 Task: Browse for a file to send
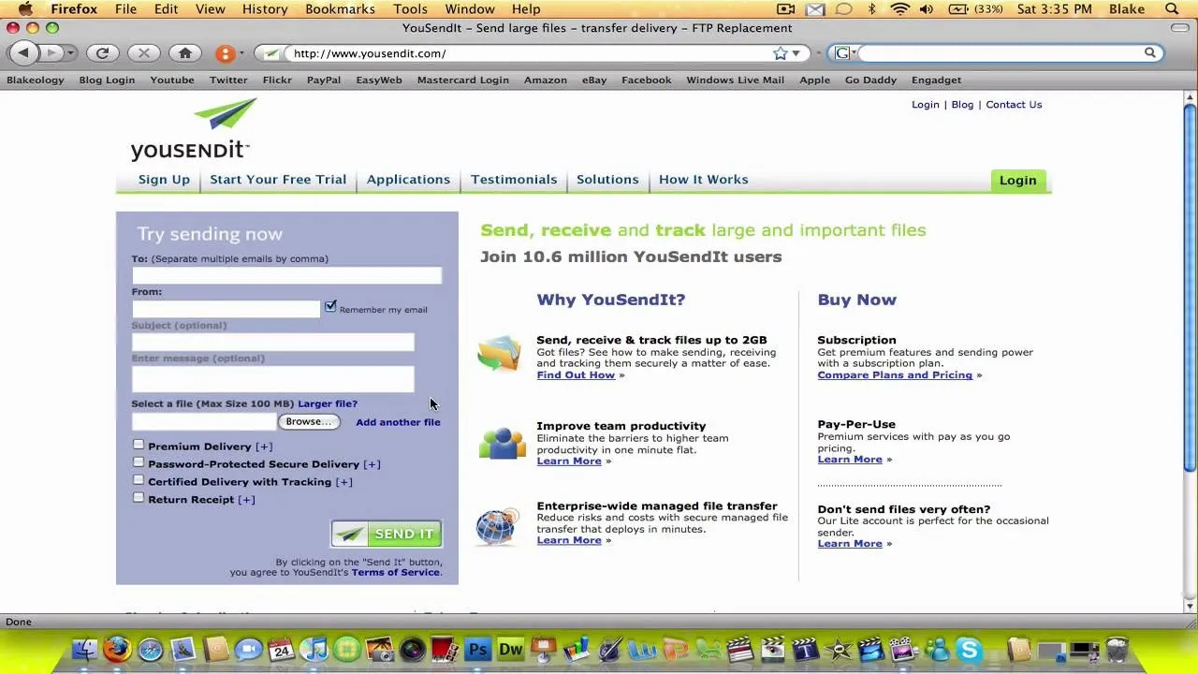(x=309, y=422)
